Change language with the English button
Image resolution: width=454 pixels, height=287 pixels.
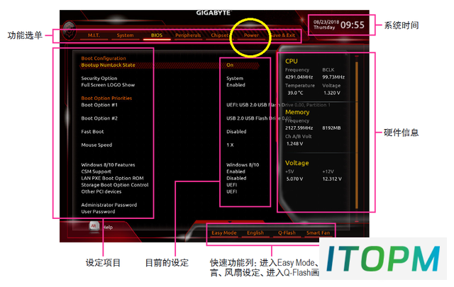(x=255, y=233)
